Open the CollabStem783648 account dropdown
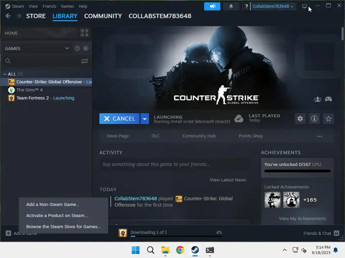The height and width of the screenshot is (258, 345). (x=273, y=6)
